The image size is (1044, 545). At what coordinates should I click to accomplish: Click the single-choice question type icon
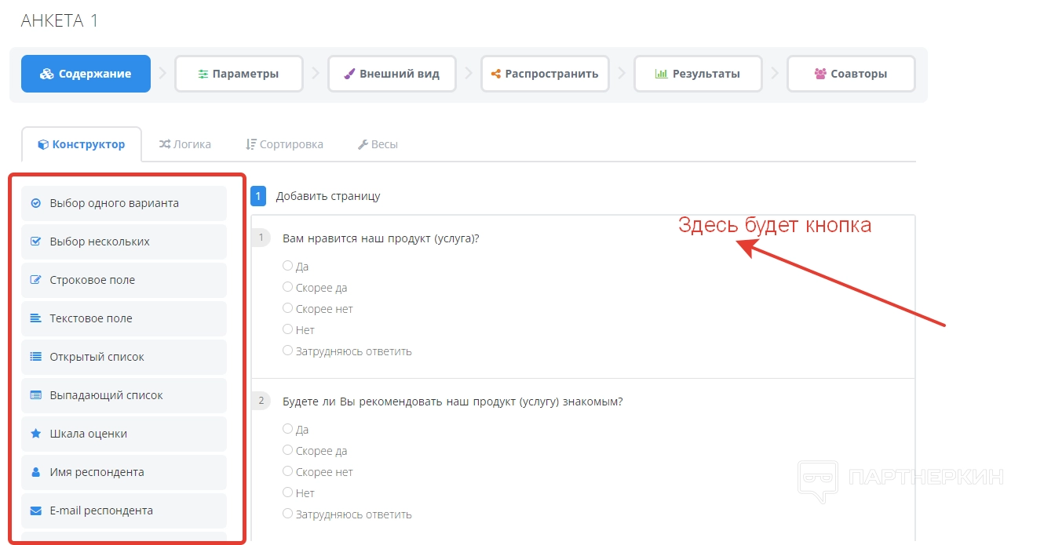35,203
